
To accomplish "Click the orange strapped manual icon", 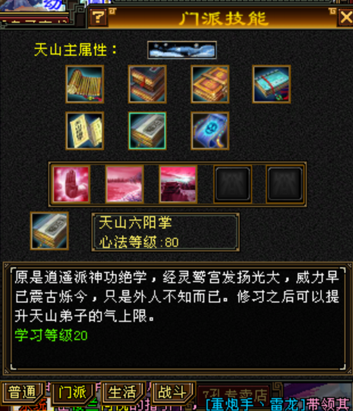I will click(210, 84).
